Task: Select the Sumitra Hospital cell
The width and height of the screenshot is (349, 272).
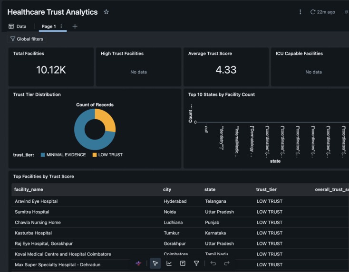Action: [x=32, y=212]
